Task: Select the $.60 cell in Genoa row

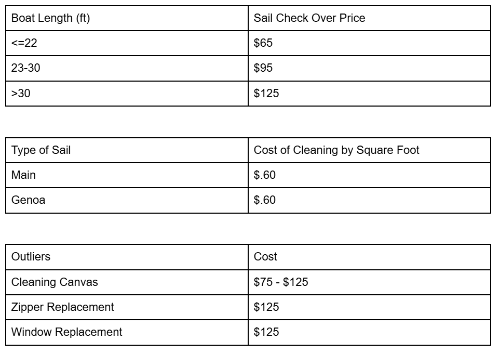Action: click(370, 200)
